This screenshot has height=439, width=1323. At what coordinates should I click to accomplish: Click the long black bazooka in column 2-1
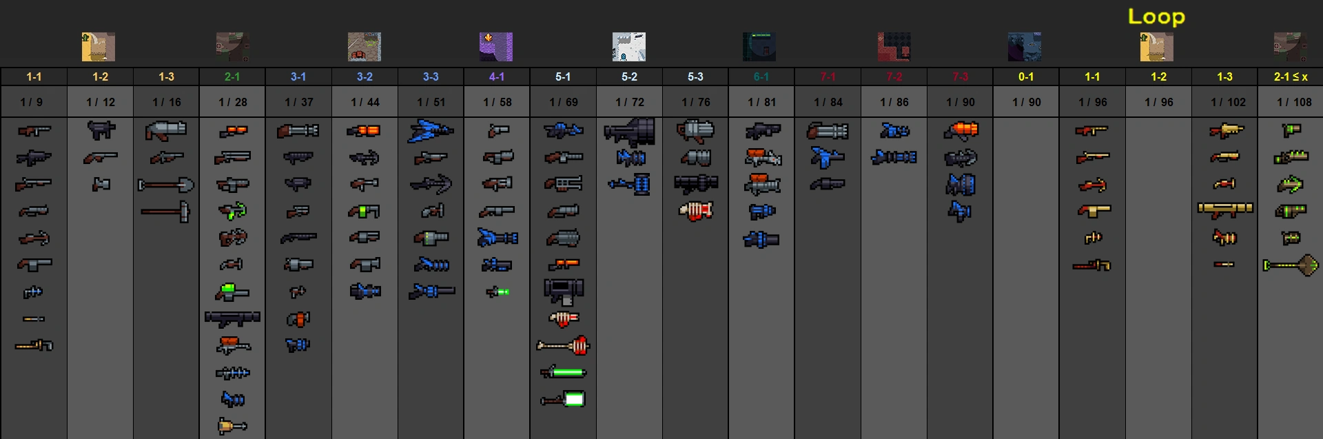coord(232,318)
